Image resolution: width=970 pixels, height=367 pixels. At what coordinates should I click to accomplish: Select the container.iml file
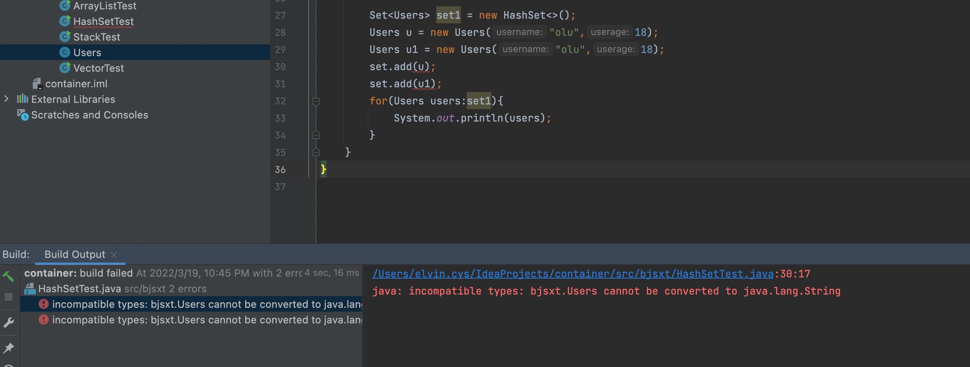tap(76, 84)
